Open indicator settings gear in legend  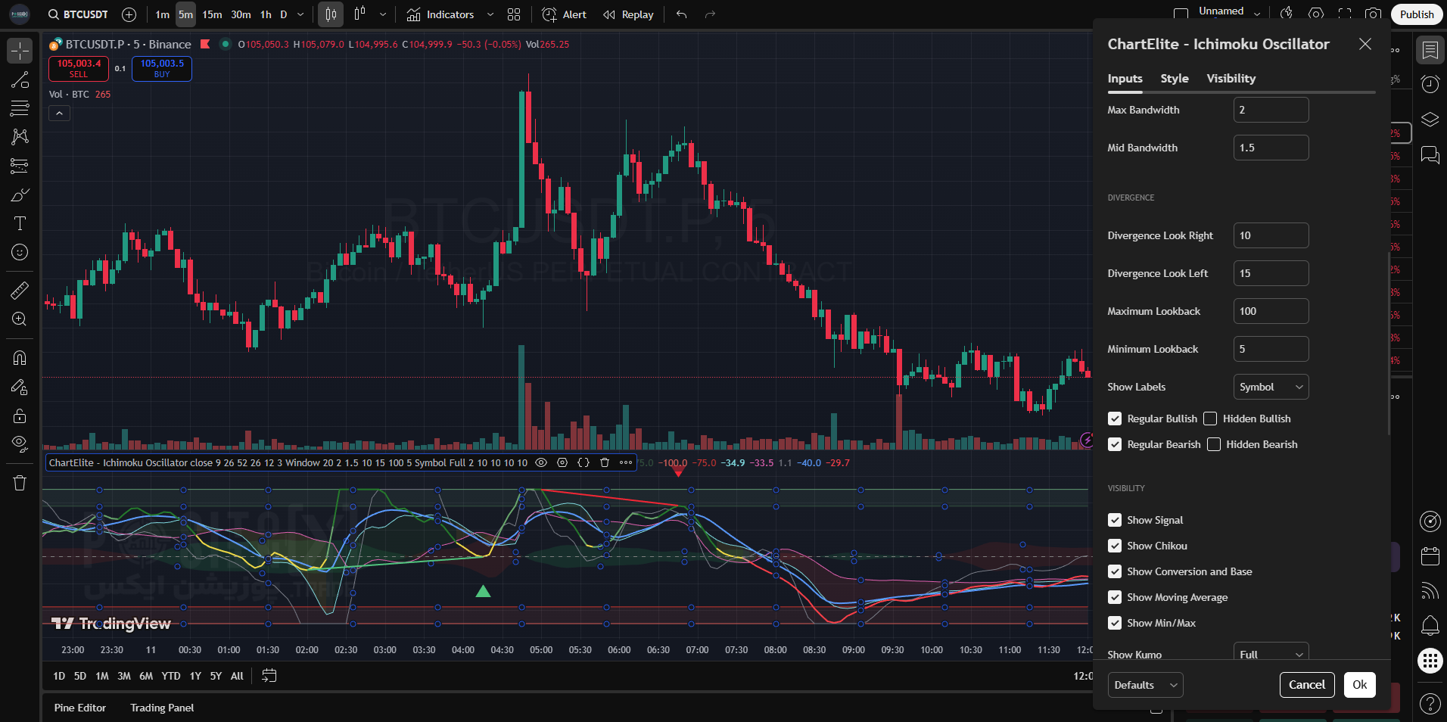tap(562, 462)
